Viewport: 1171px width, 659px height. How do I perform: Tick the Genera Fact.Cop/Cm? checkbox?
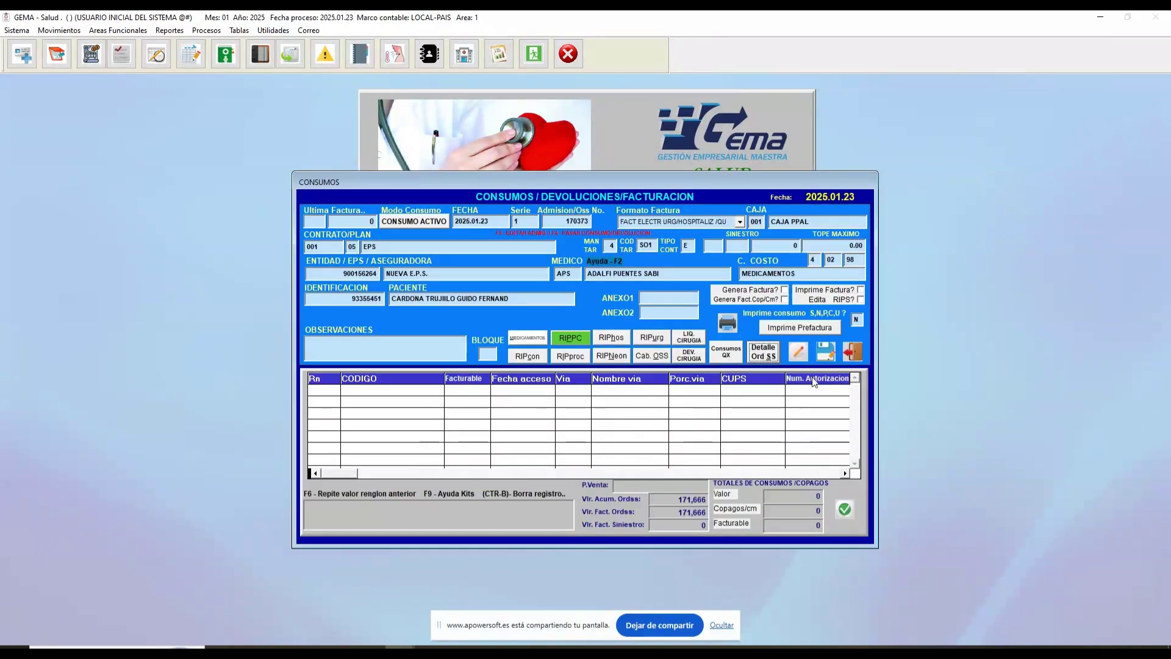[x=784, y=300]
